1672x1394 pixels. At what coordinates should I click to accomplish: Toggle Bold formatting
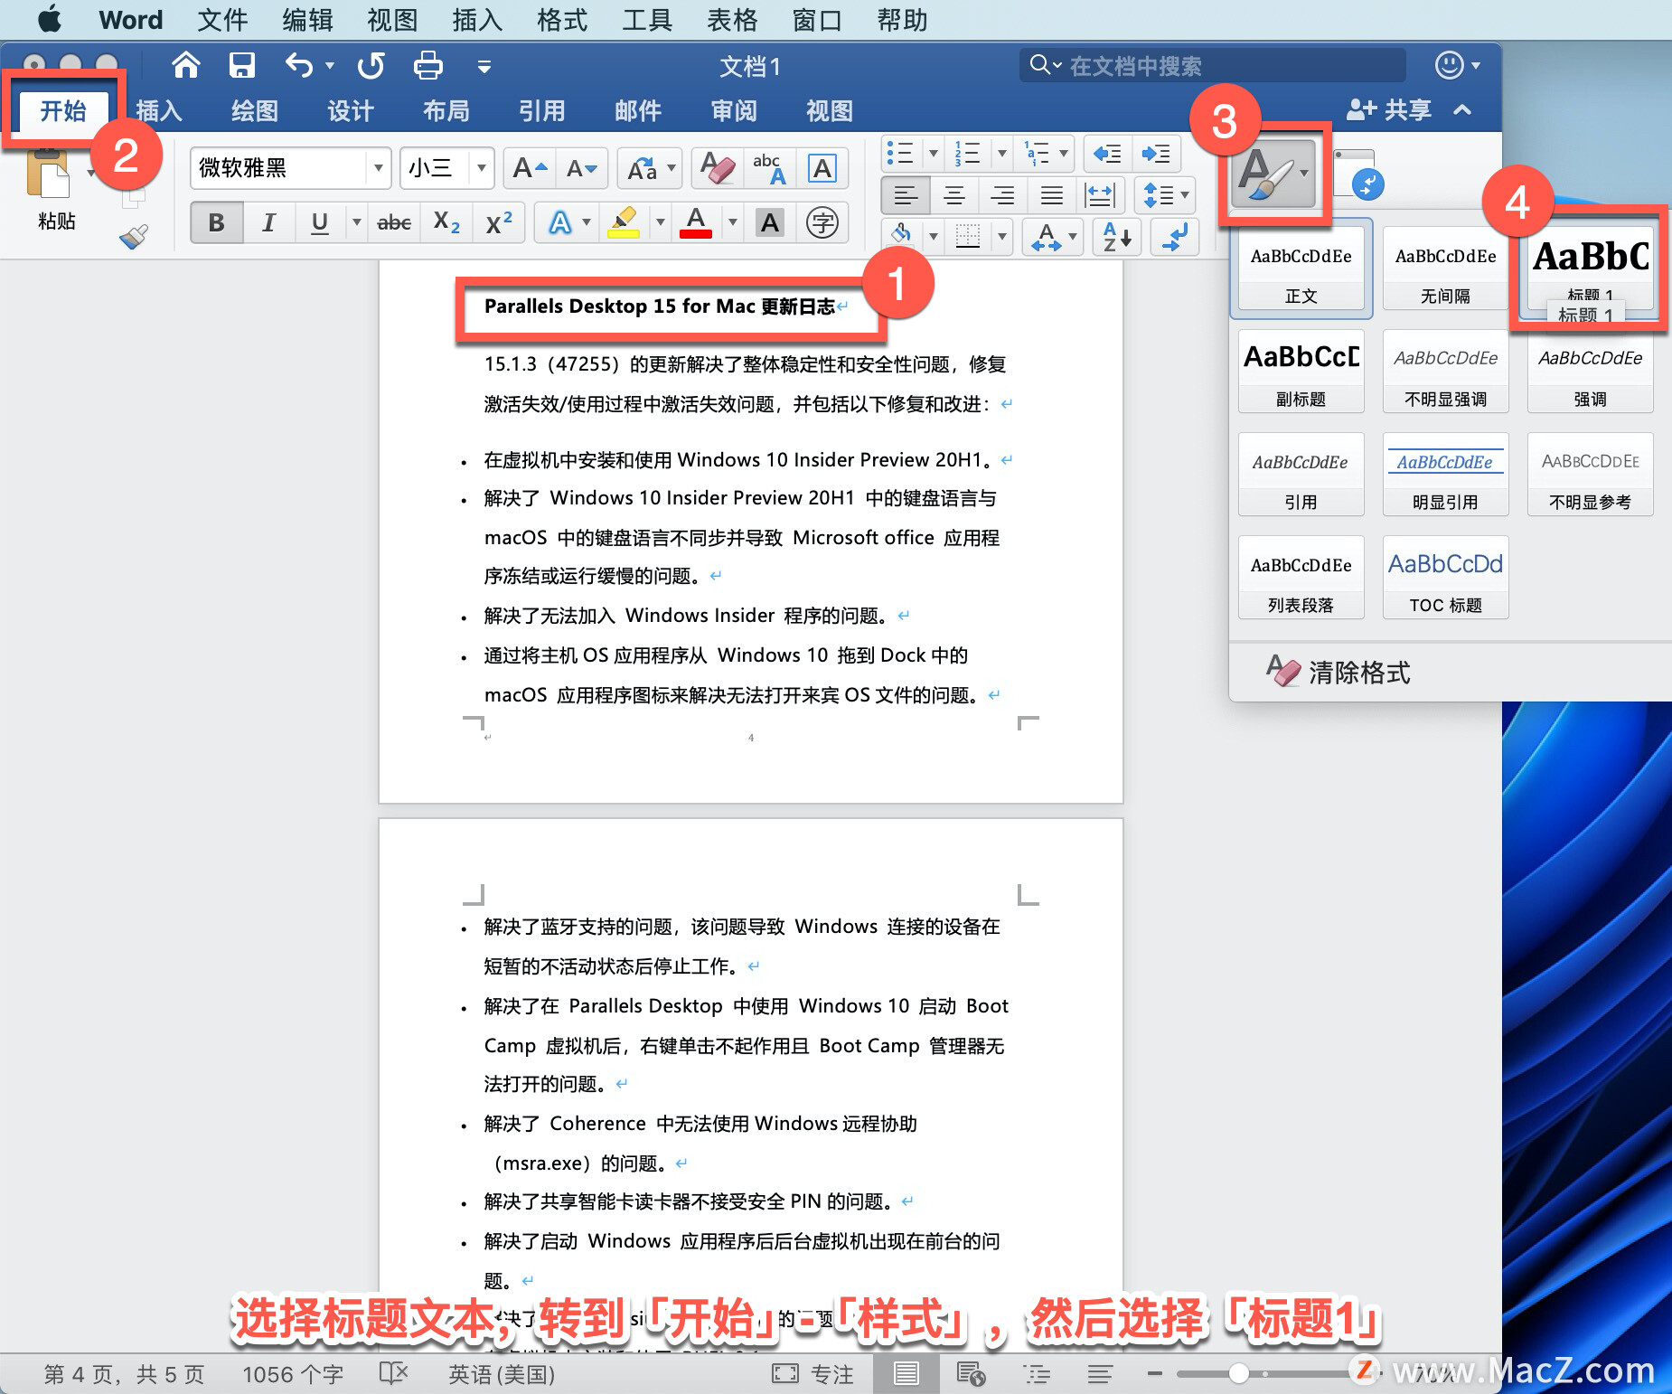pos(216,222)
